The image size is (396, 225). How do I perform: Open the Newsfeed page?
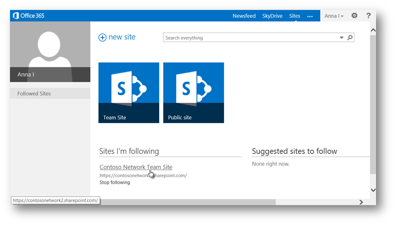click(x=244, y=16)
